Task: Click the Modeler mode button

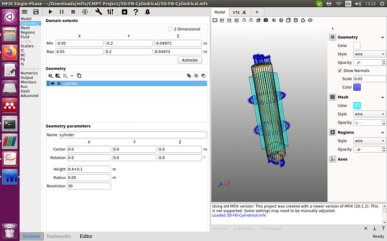Action: pyautogui.click(x=31, y=237)
